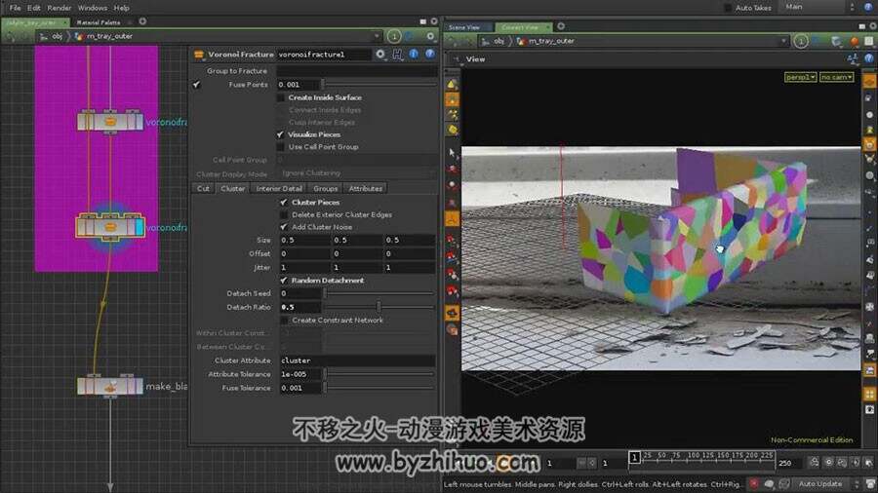Image resolution: width=878 pixels, height=493 pixels.
Task: Open the Help menu
Action: coord(122,8)
